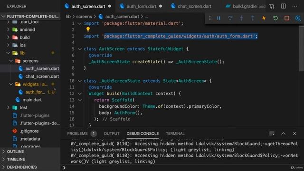Maximize the panel with the chevron-up
Image resolution: width=304 pixels, height=171 pixels.
[283, 133]
